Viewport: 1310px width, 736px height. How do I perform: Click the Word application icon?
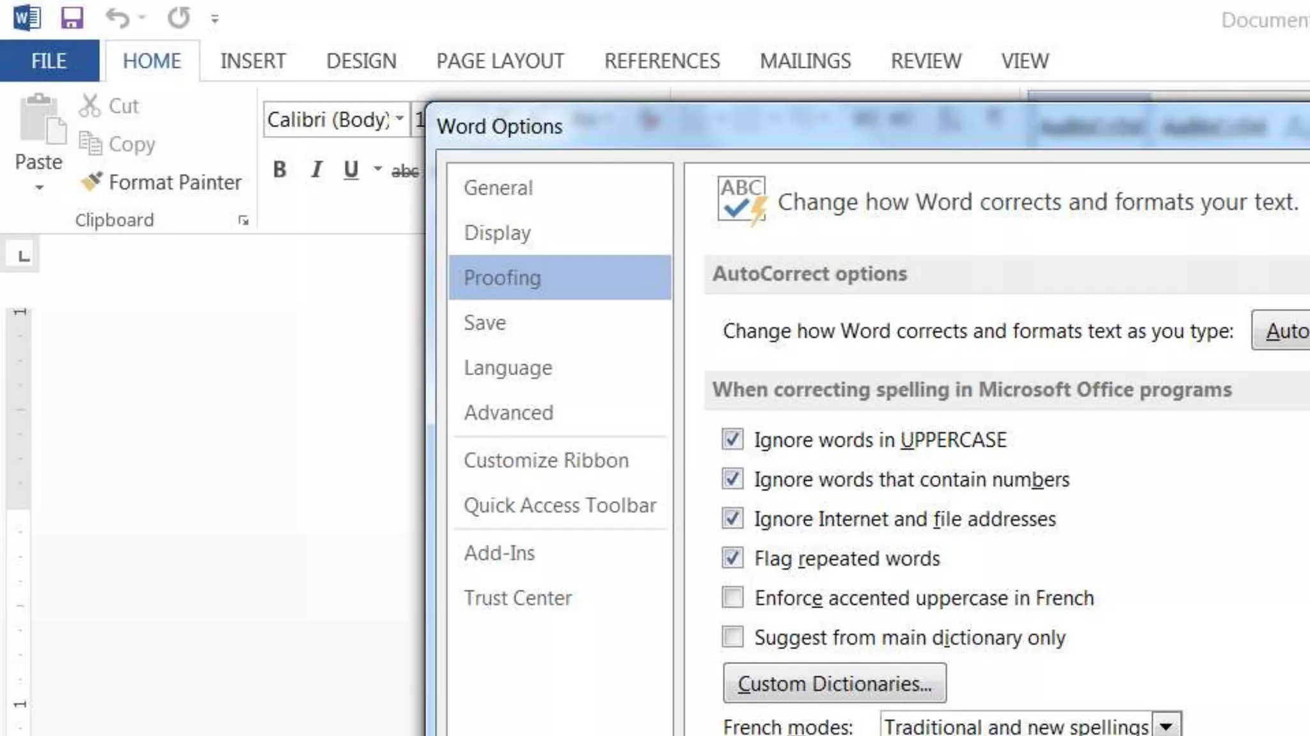tap(27, 18)
